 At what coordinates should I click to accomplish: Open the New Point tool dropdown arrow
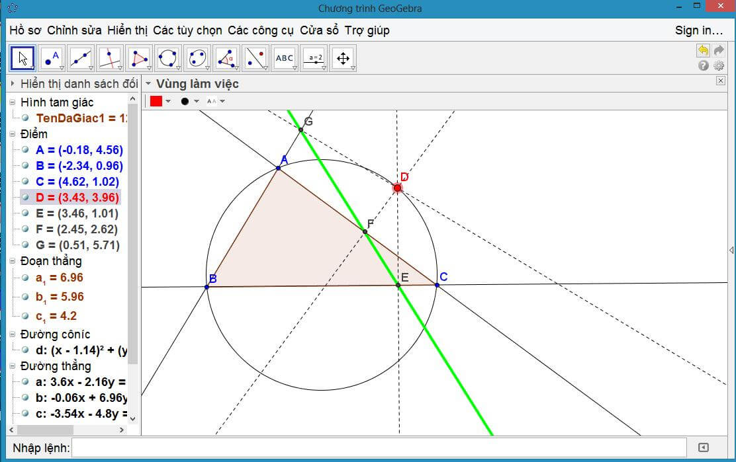pyautogui.click(x=62, y=69)
